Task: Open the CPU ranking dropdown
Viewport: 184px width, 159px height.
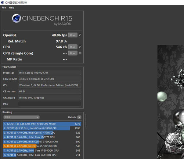Action: [x=21, y=117]
